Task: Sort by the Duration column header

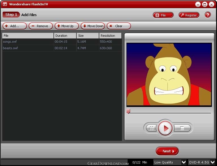Action: [65, 36]
